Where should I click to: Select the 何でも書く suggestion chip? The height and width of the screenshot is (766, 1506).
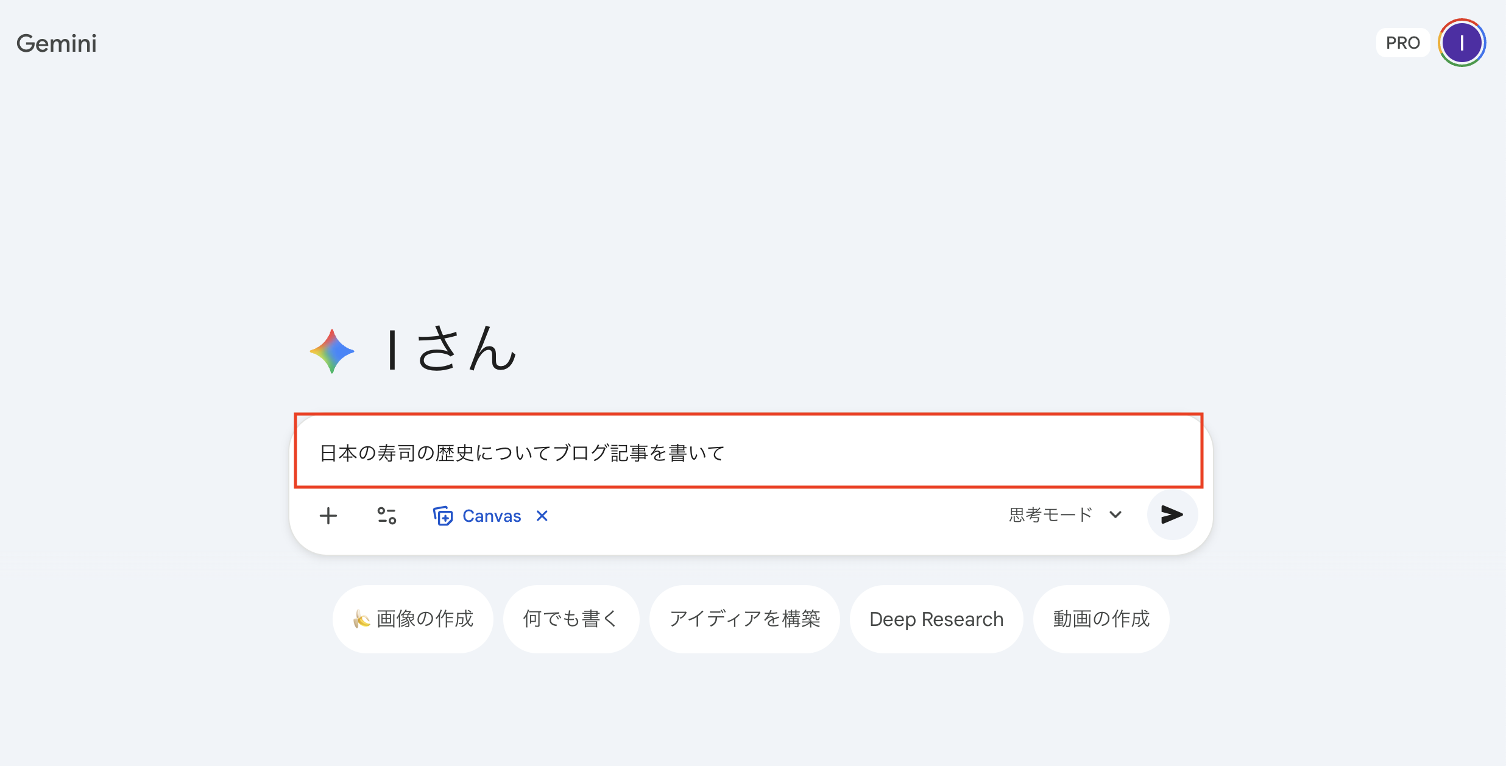click(571, 619)
